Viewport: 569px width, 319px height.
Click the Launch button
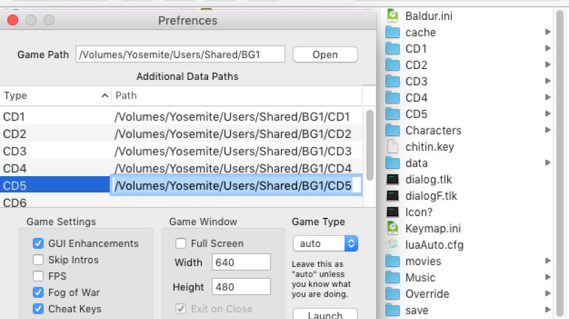click(325, 314)
